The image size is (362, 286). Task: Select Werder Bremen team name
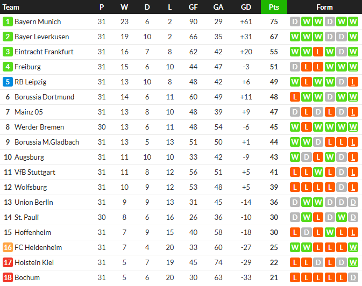(39, 127)
